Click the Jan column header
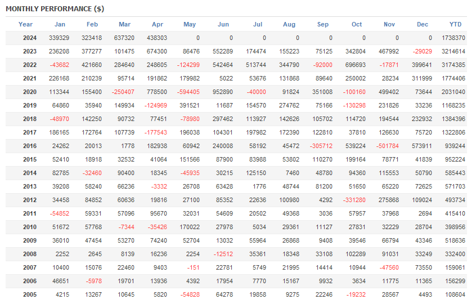 [x=60, y=24]
